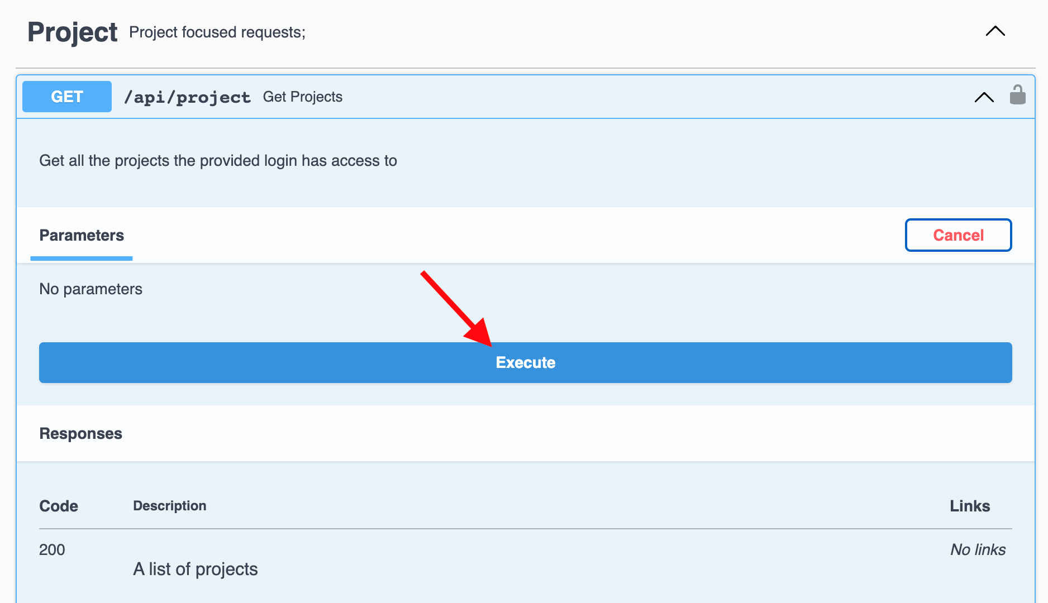Click the 'No links' cell

[x=978, y=550]
